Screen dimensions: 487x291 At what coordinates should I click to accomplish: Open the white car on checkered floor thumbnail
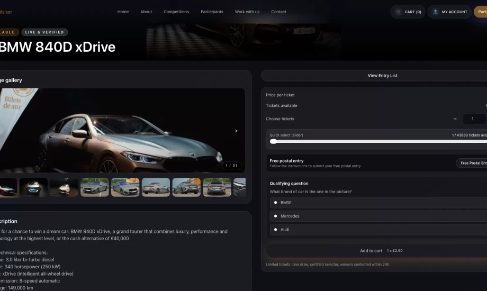64,187
